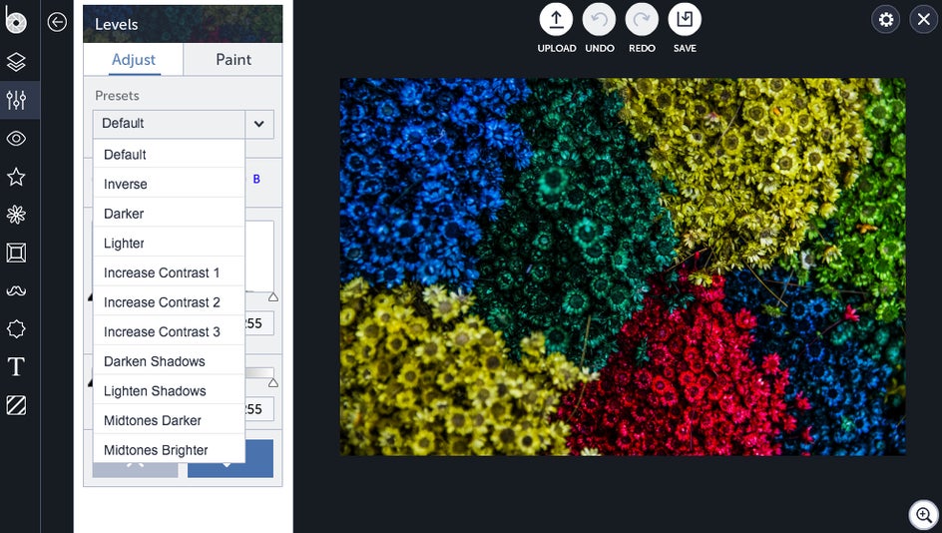This screenshot has height=533, width=942.
Task: Redo the last edit
Action: click(642, 20)
